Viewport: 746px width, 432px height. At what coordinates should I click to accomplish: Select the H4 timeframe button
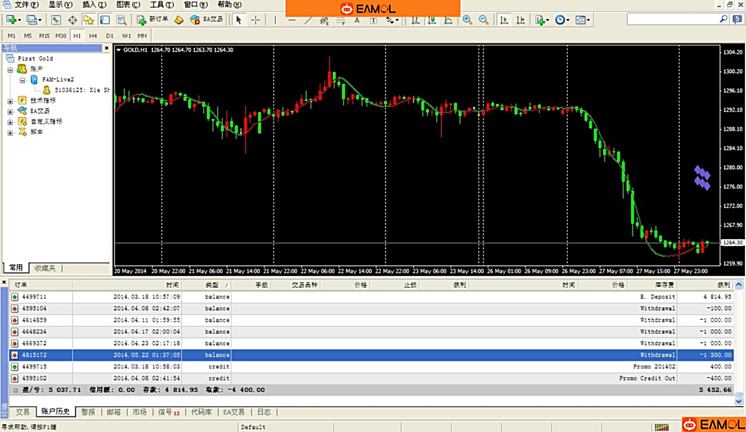93,36
